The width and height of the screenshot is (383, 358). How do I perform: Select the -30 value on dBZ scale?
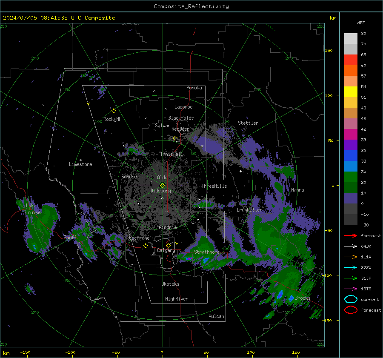(x=365, y=225)
